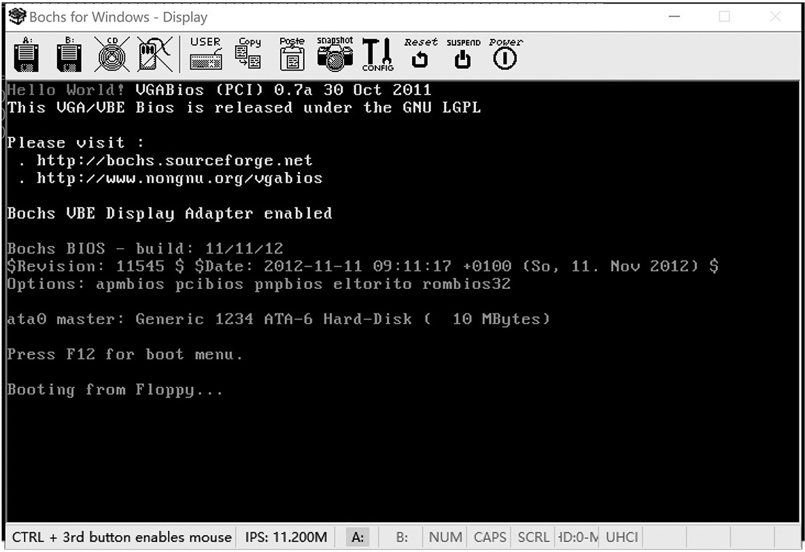Click the 'Please visit :' text

pyautogui.click(x=75, y=143)
